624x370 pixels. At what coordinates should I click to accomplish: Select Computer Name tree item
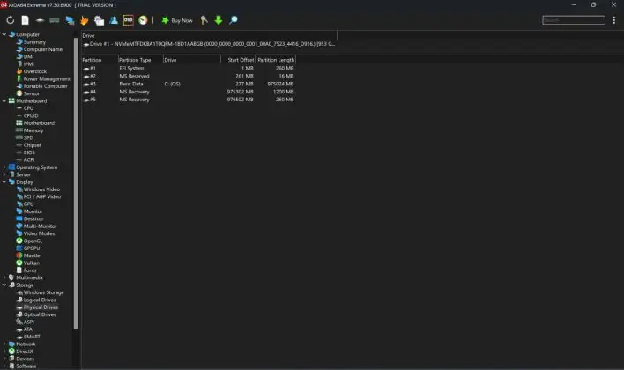pyautogui.click(x=42, y=49)
